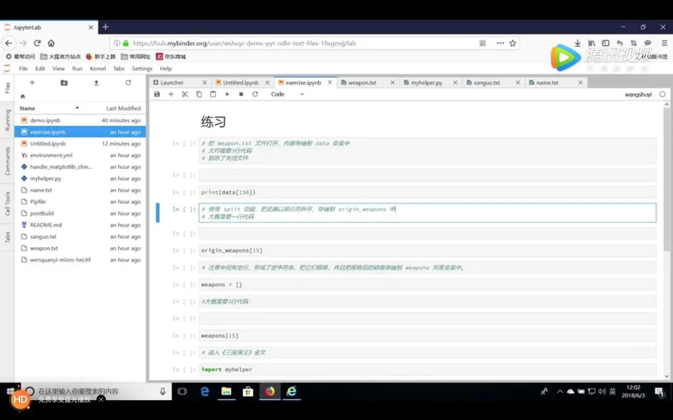673x420 pixels.
Task: Click the notebook vertical scrollbar
Action: click(667, 179)
